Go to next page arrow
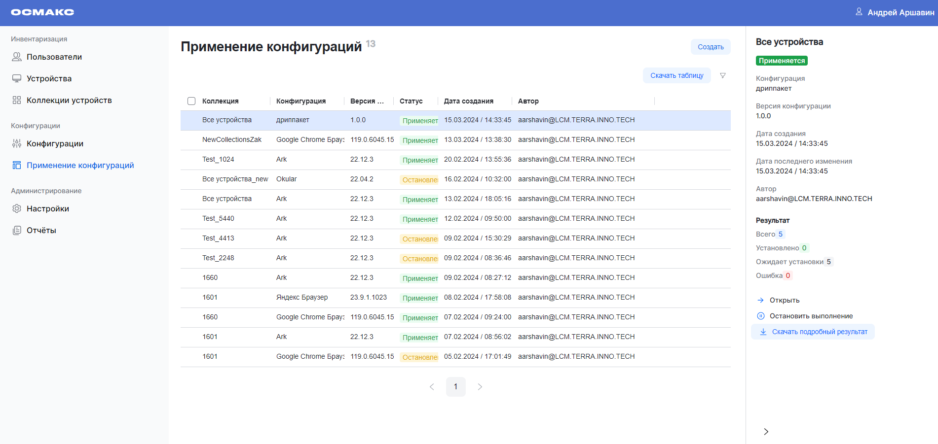 480,387
